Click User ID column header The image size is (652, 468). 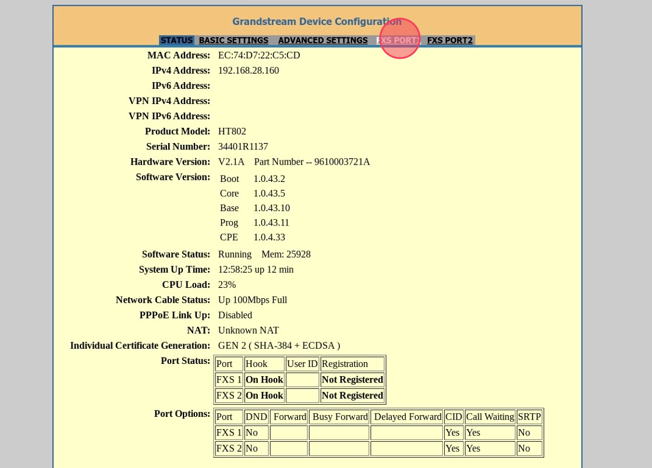tap(302, 364)
